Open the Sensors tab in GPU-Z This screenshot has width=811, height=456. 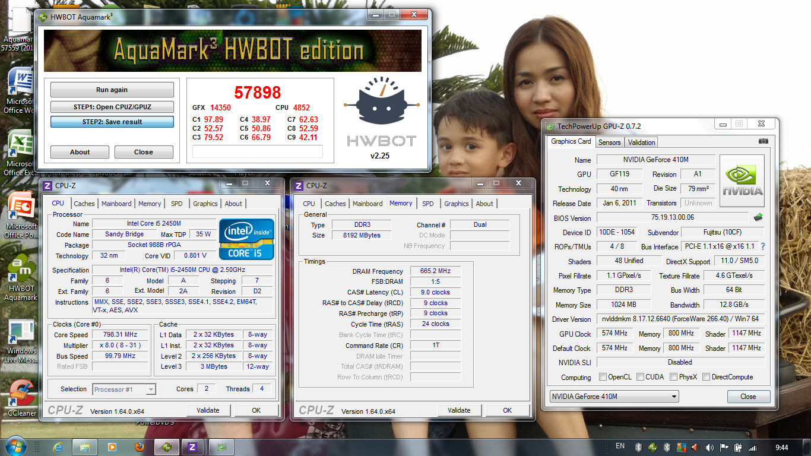click(609, 142)
